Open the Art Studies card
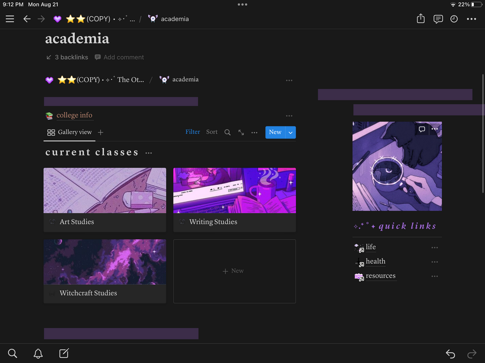Screen dimensions: 485x363 pos(105,200)
